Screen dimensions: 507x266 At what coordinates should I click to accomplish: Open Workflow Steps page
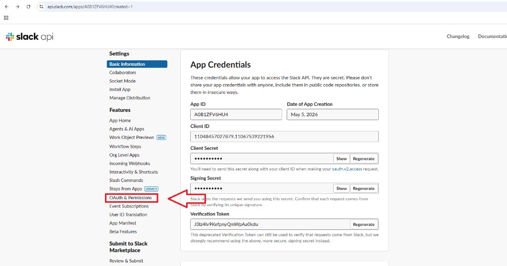(x=125, y=146)
